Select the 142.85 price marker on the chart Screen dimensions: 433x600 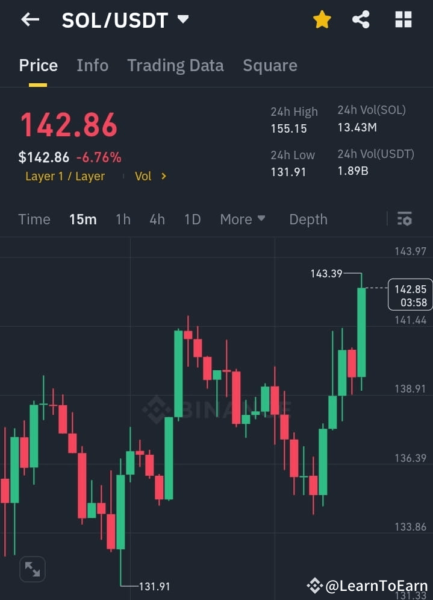click(410, 295)
